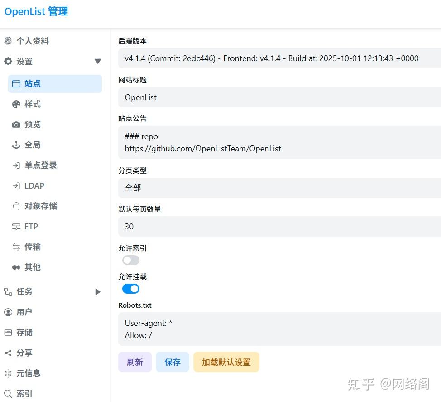Open the LDAP settings entry
Screen dimensions: 441x402
coord(16,185)
